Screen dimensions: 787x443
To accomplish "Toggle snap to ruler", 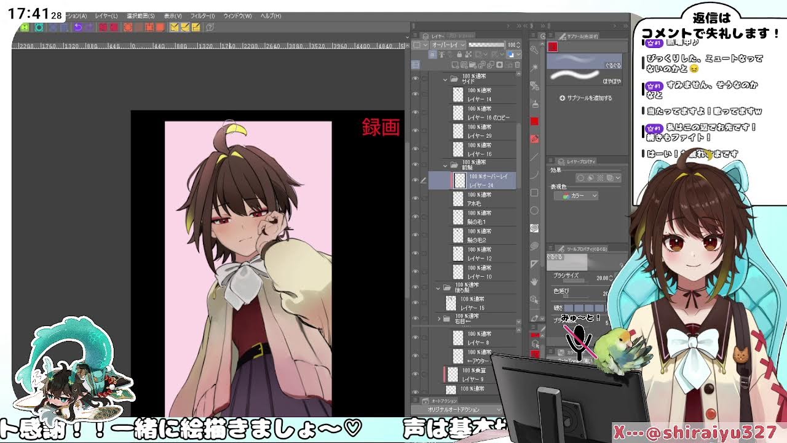I will tap(174, 27).
